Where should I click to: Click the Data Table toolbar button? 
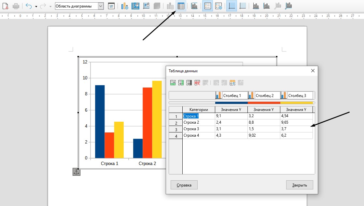coord(181,6)
